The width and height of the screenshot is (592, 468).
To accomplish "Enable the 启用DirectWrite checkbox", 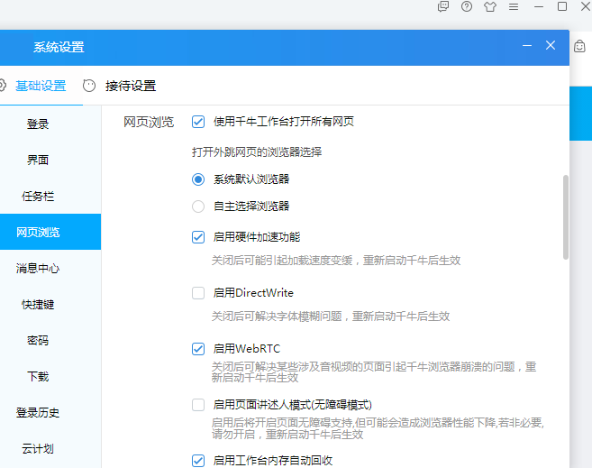I will (198, 293).
